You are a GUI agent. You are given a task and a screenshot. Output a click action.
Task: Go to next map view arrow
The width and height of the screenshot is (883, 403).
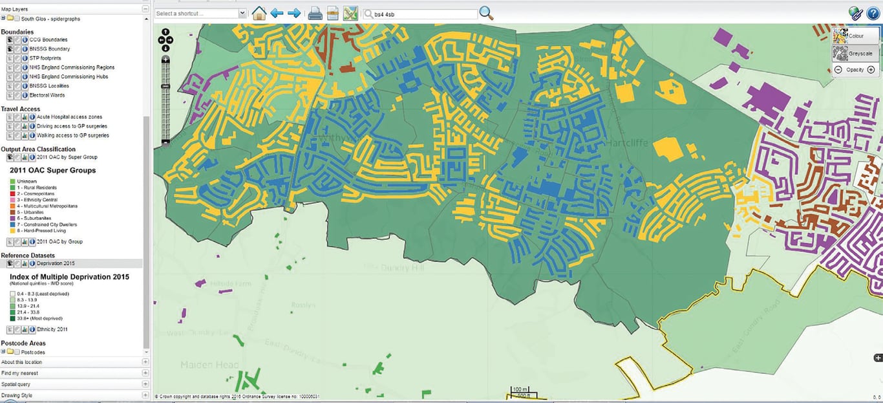[x=294, y=13]
